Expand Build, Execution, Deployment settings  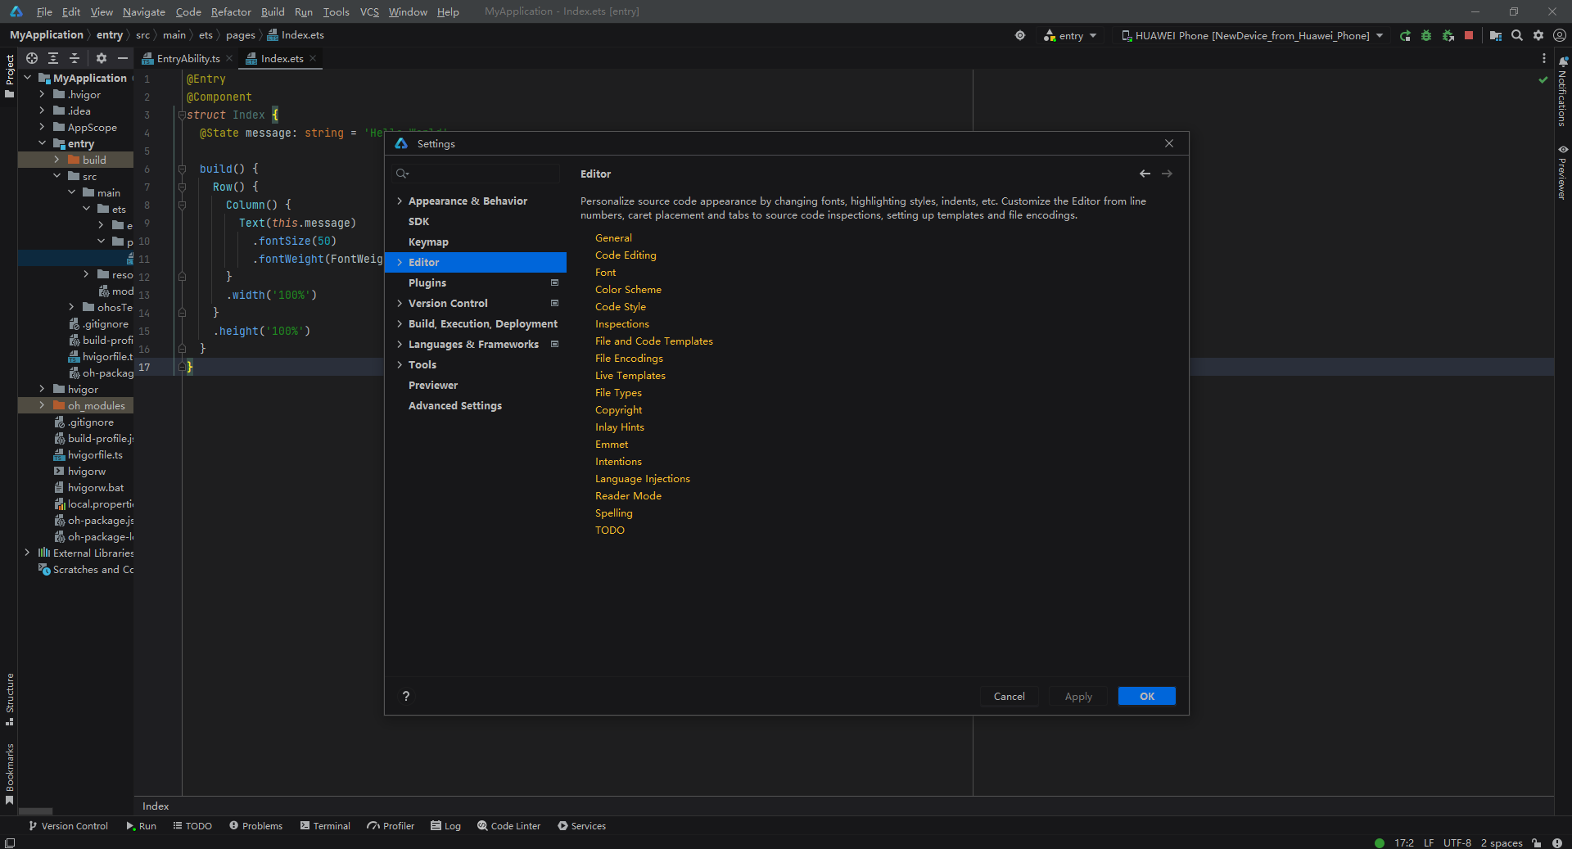[400, 323]
